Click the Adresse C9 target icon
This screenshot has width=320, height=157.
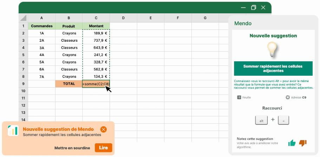coord(288,97)
